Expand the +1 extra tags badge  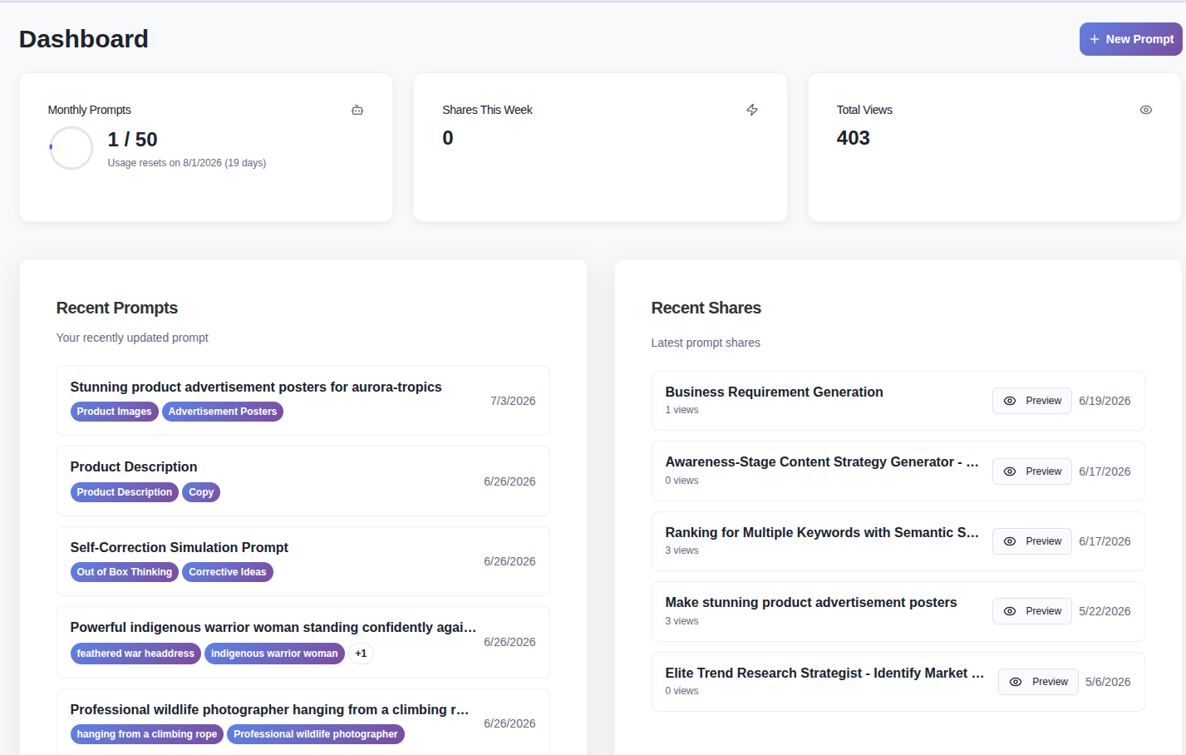tap(361, 654)
